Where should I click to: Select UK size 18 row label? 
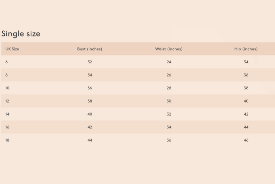tap(7, 140)
